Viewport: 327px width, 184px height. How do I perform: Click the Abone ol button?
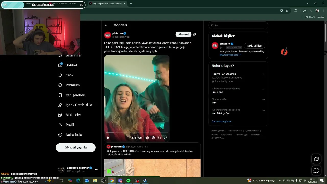[183, 34]
